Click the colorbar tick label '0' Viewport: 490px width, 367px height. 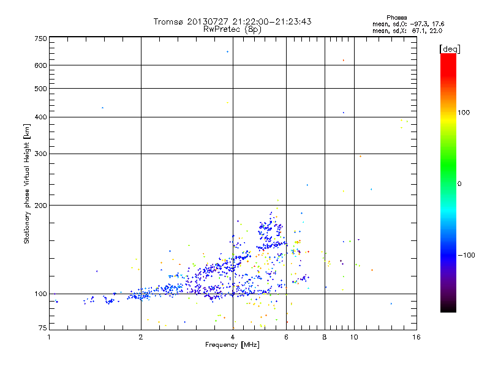459,184
